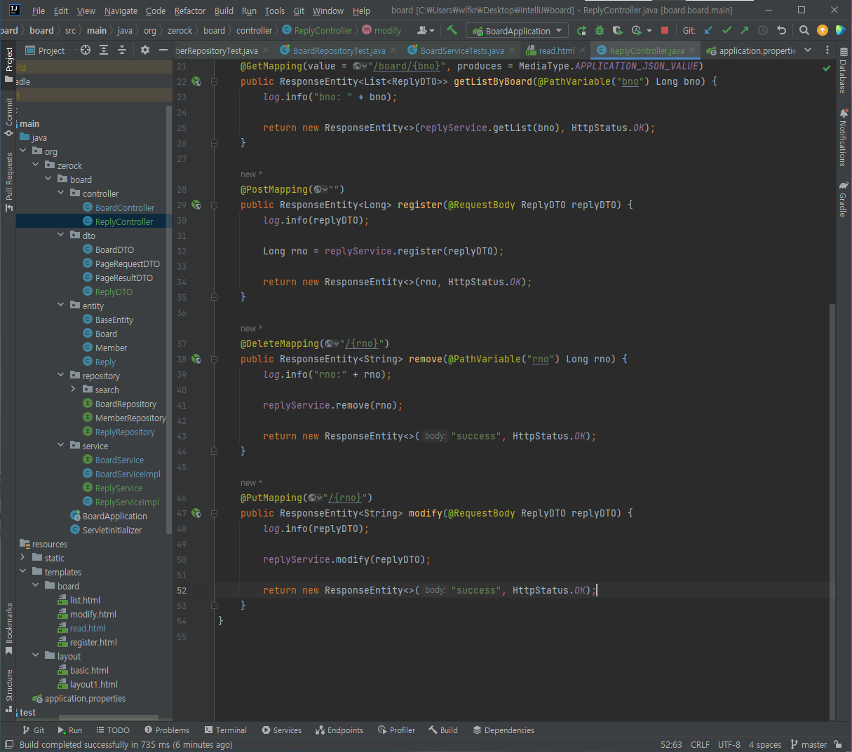Fold the register method at line 29

click(214, 205)
